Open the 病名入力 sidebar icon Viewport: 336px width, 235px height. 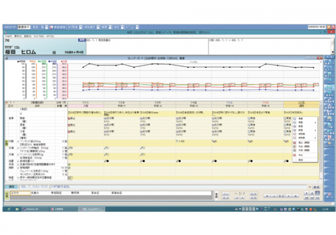329,74
